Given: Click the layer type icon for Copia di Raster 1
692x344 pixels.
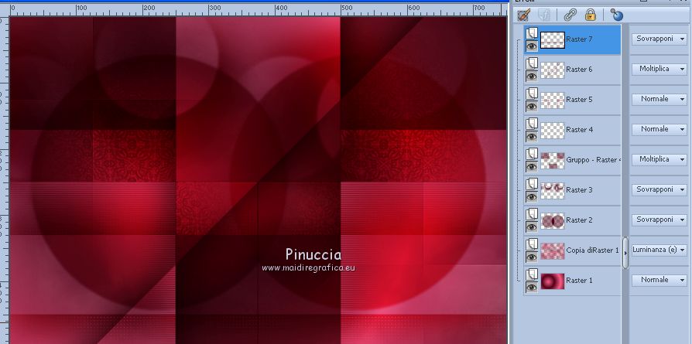Looking at the screenshot, I should point(533,244).
